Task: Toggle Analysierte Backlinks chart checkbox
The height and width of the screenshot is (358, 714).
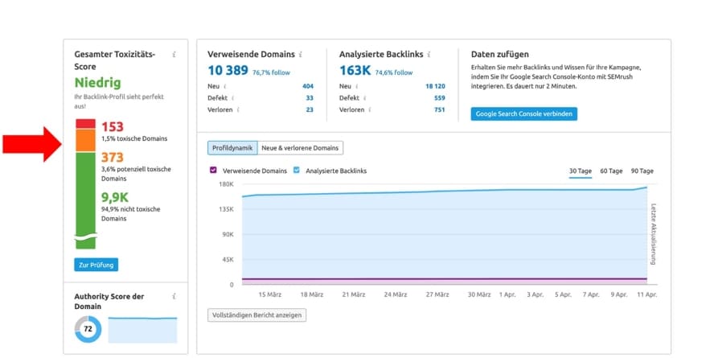Action: point(297,170)
